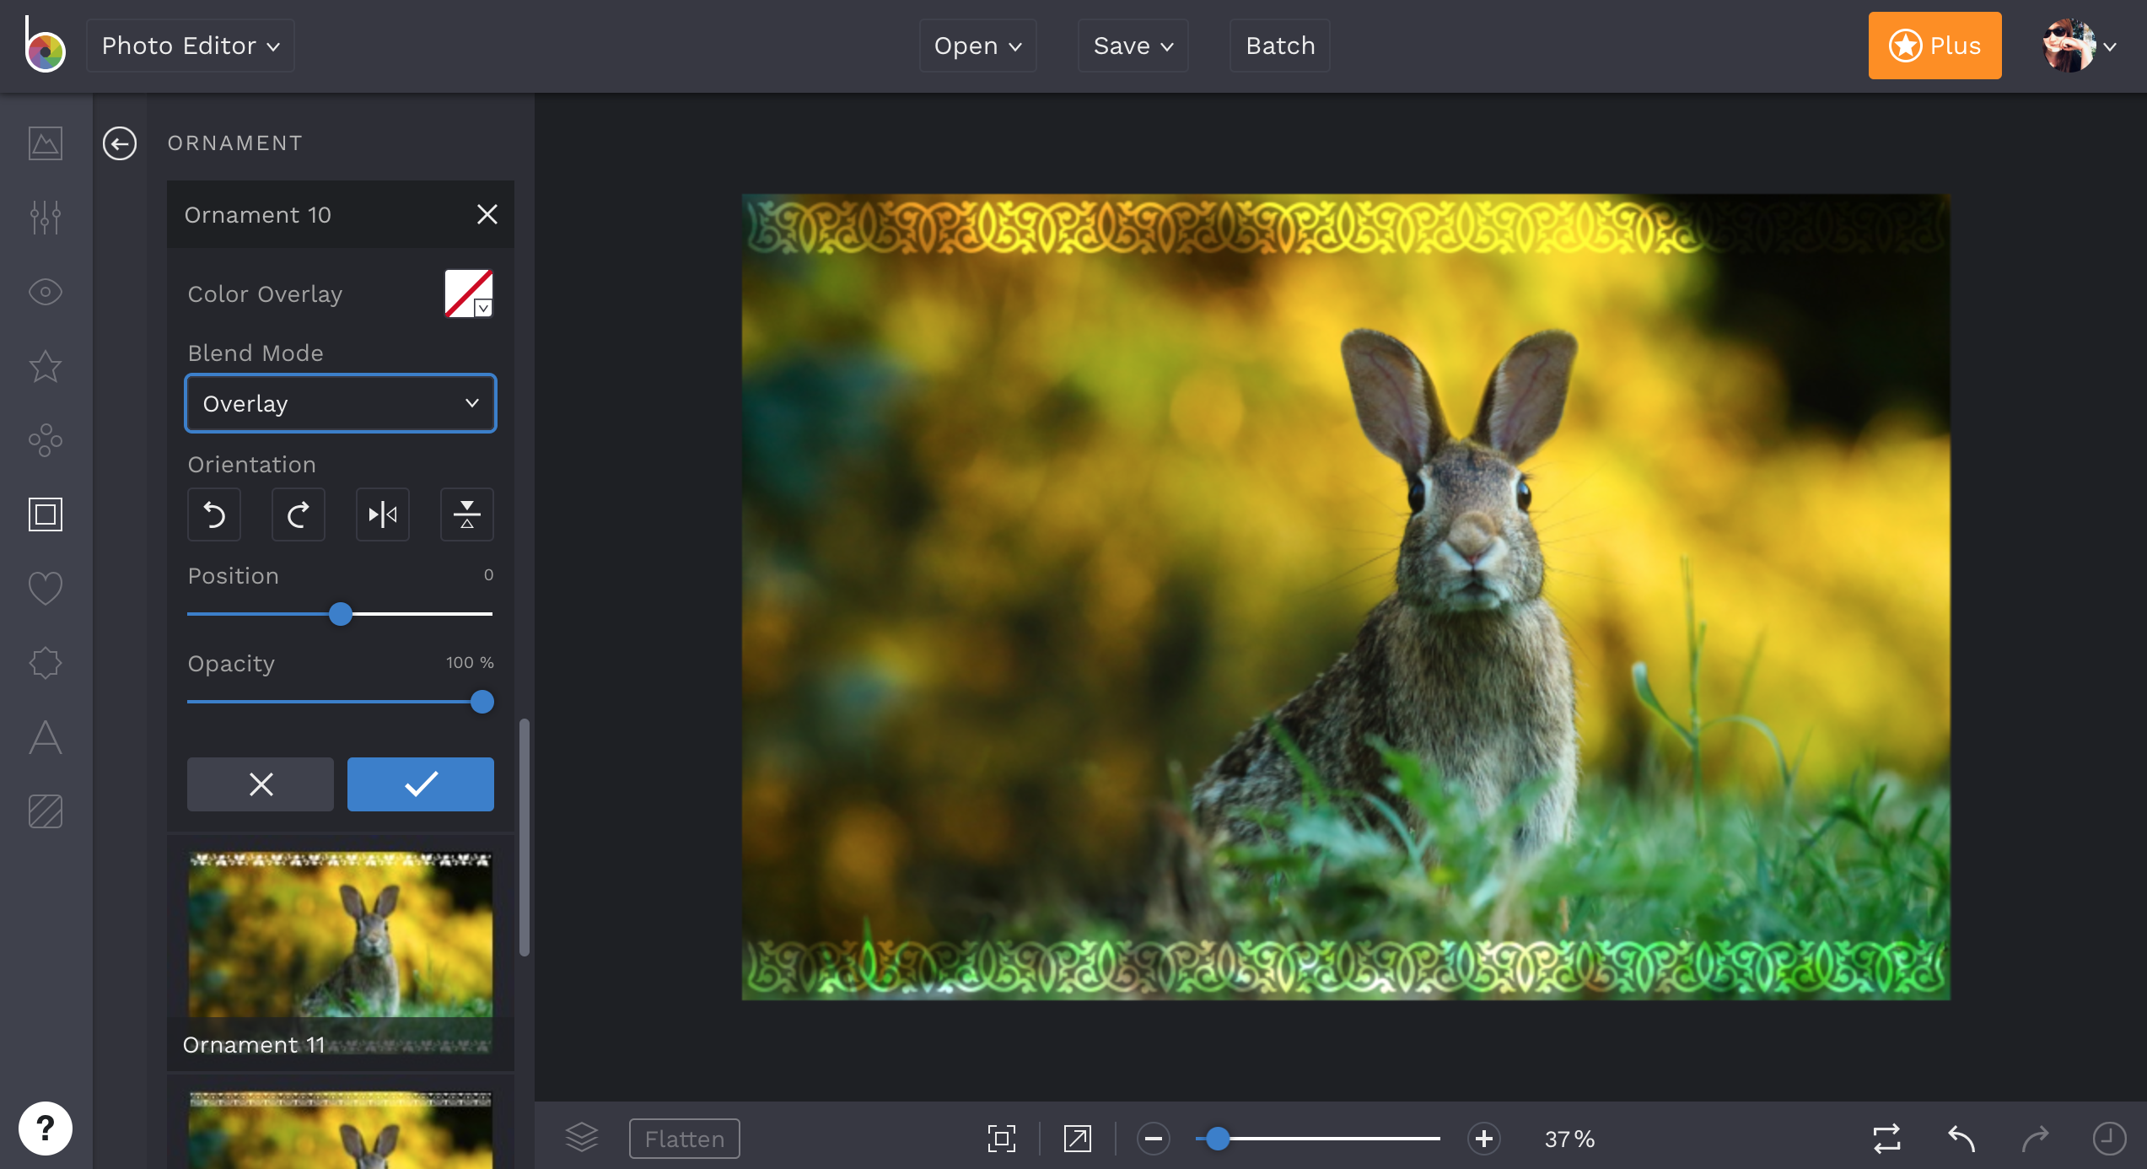Open the Overlays heart tool
The image size is (2147, 1169).
46,589
